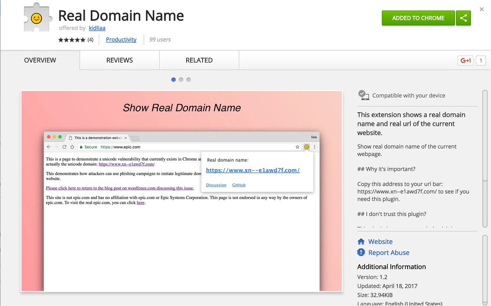The width and height of the screenshot is (491, 306).
Task: Click the '## I don't trust this plugin?' text
Action: tap(391, 214)
